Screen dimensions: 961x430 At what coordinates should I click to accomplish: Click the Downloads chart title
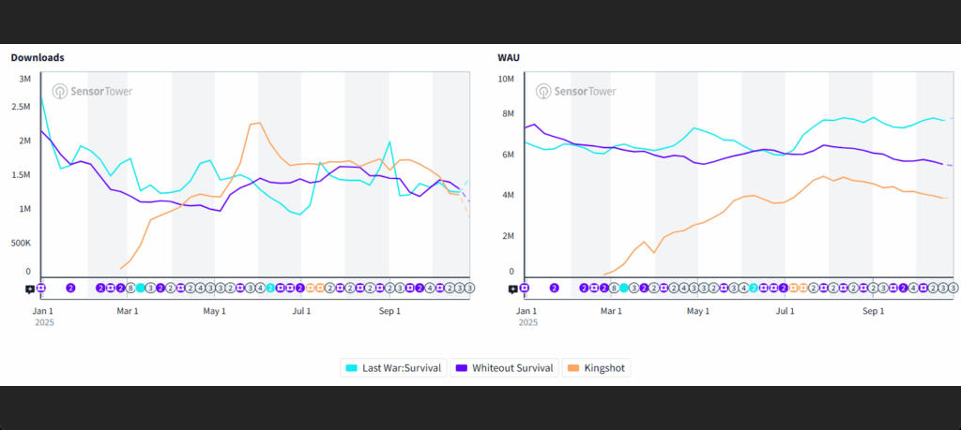point(38,57)
